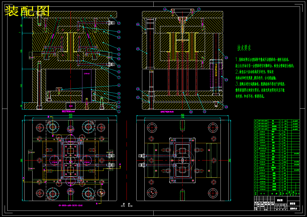Click part balloon number 17
Viewport: 307px width, 217px height.
click(199, 9)
